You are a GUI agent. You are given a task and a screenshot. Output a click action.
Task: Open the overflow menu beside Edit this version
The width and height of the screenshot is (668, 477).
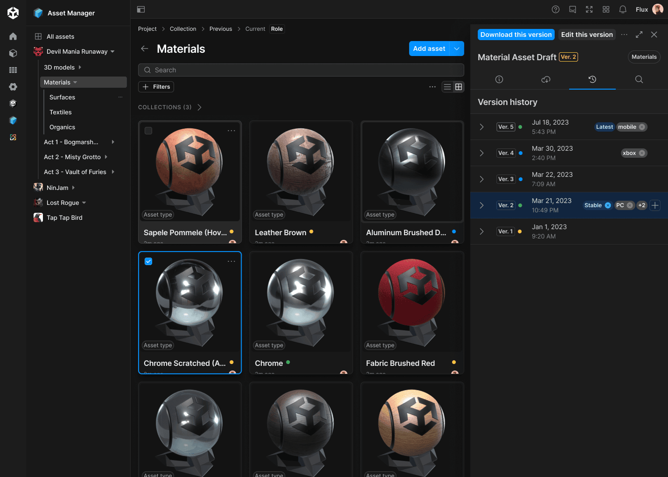point(625,35)
